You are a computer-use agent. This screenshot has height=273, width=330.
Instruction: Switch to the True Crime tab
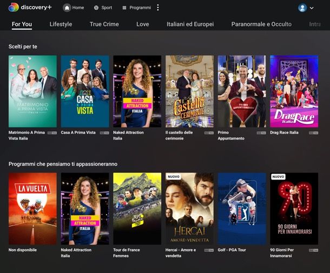(x=104, y=24)
